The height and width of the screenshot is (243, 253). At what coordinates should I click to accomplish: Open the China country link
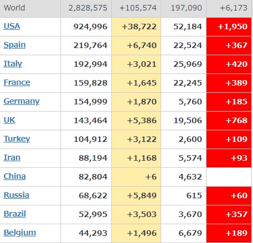tap(14, 176)
